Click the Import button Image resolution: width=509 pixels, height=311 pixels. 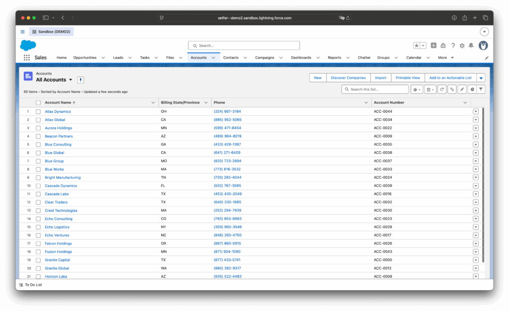[x=380, y=78]
